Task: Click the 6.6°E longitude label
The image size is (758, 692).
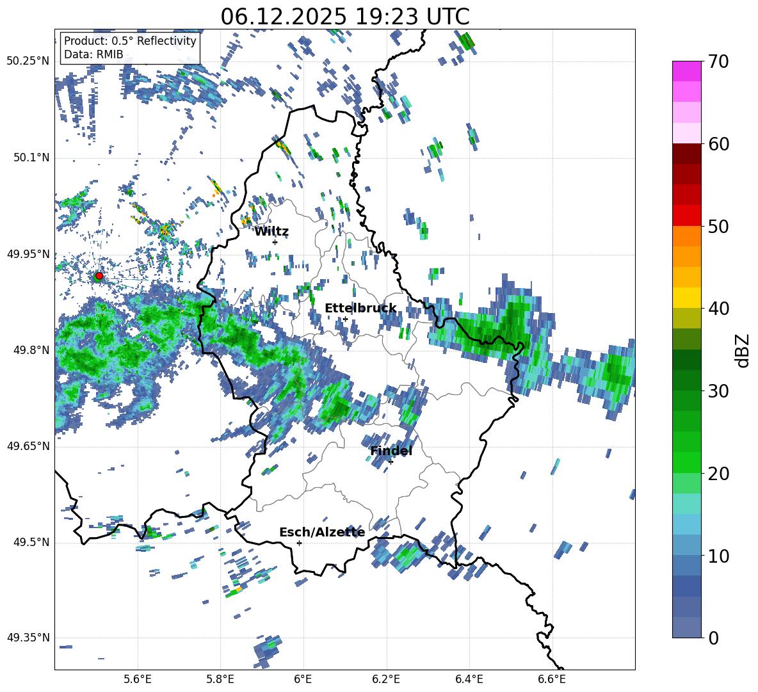Action: coord(552,679)
